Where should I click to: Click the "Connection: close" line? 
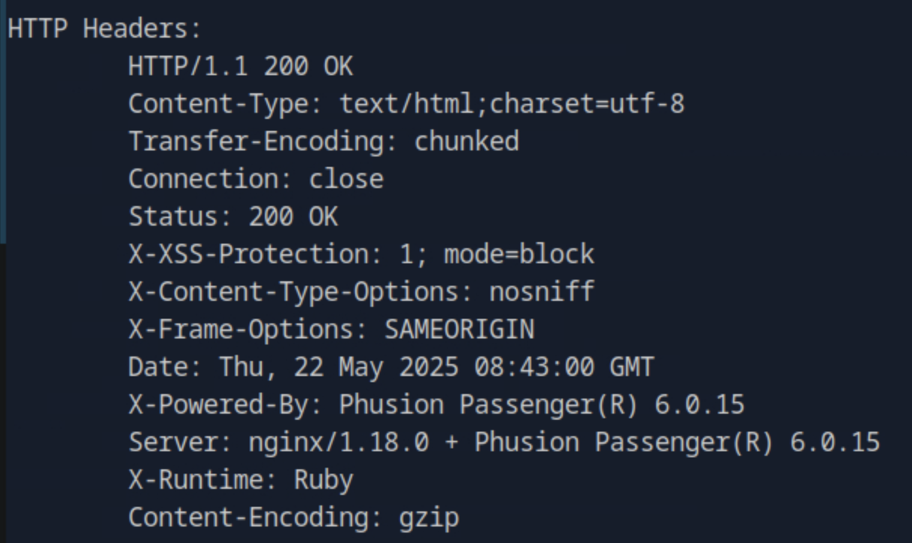(256, 179)
